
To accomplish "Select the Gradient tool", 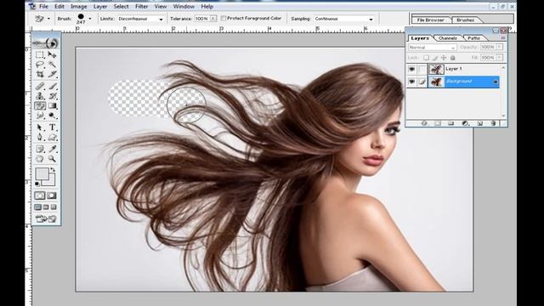I will 52,105.
